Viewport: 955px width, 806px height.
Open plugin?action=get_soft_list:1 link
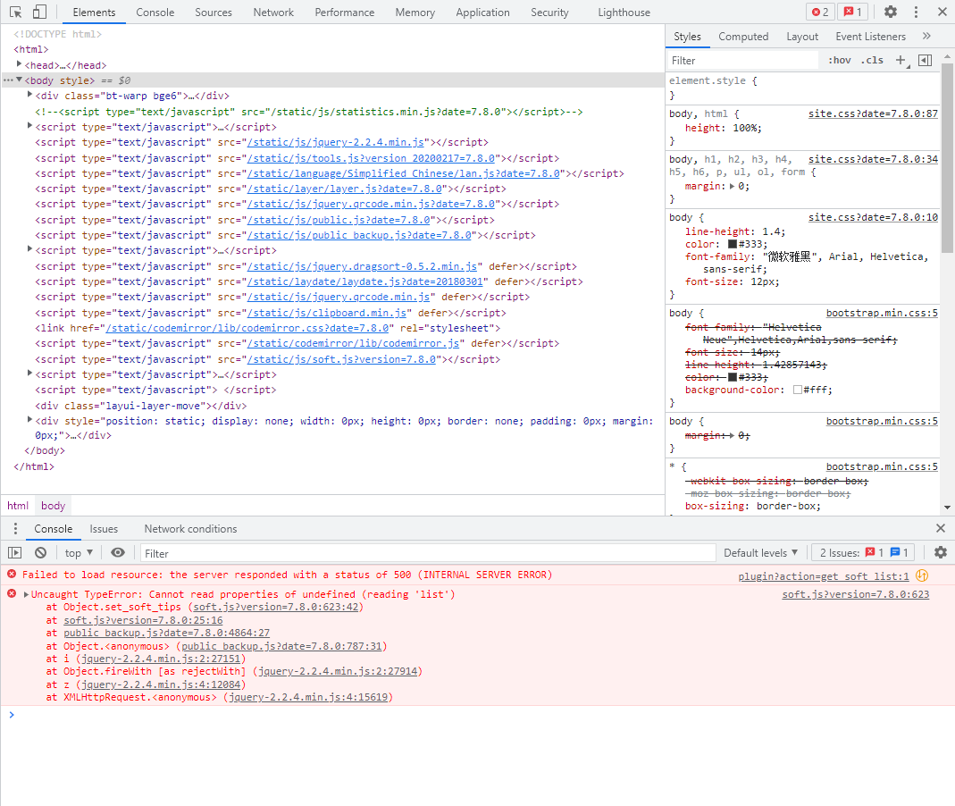click(824, 576)
